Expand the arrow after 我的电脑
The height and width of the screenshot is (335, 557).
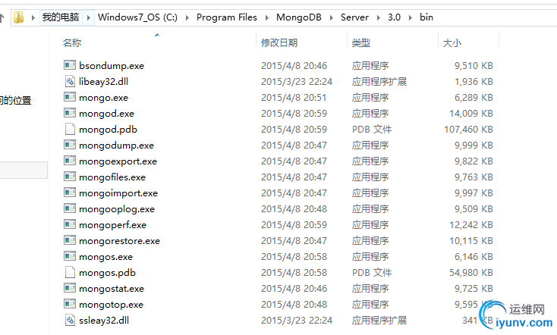coord(89,17)
